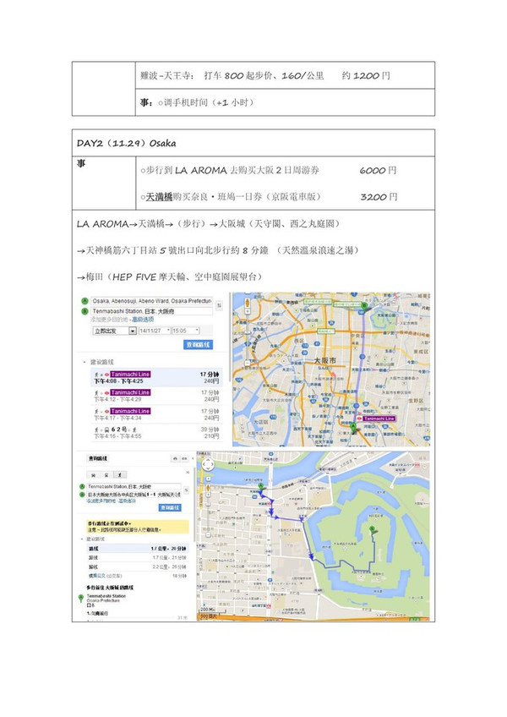
Task: Select the walking travel mode icon
Action: [x=120, y=473]
